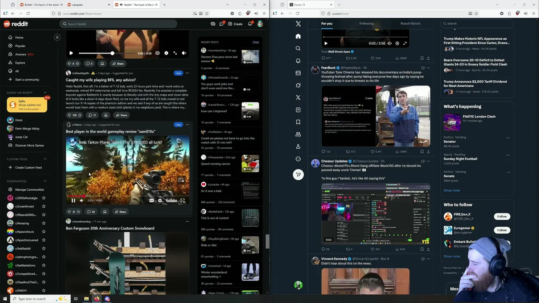Upvote the 'Caught my wife playing BF6' post
Screen dimensions: 539x303
pos(69,115)
